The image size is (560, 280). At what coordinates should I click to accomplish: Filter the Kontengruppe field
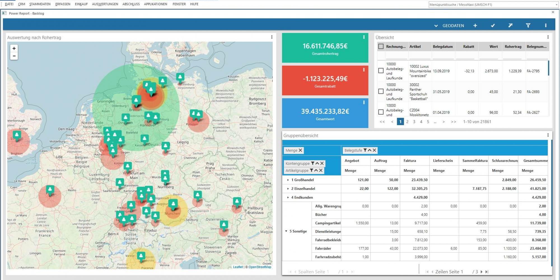pyautogui.click(x=313, y=163)
